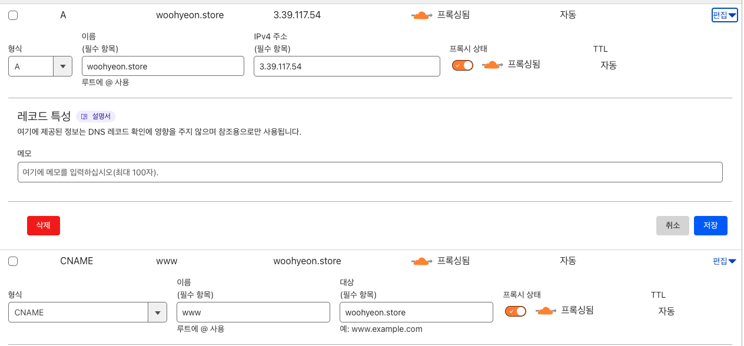Viewport: 744px width, 346px height.
Task: Click the name field containing woohyeon.store
Action: click(x=163, y=66)
